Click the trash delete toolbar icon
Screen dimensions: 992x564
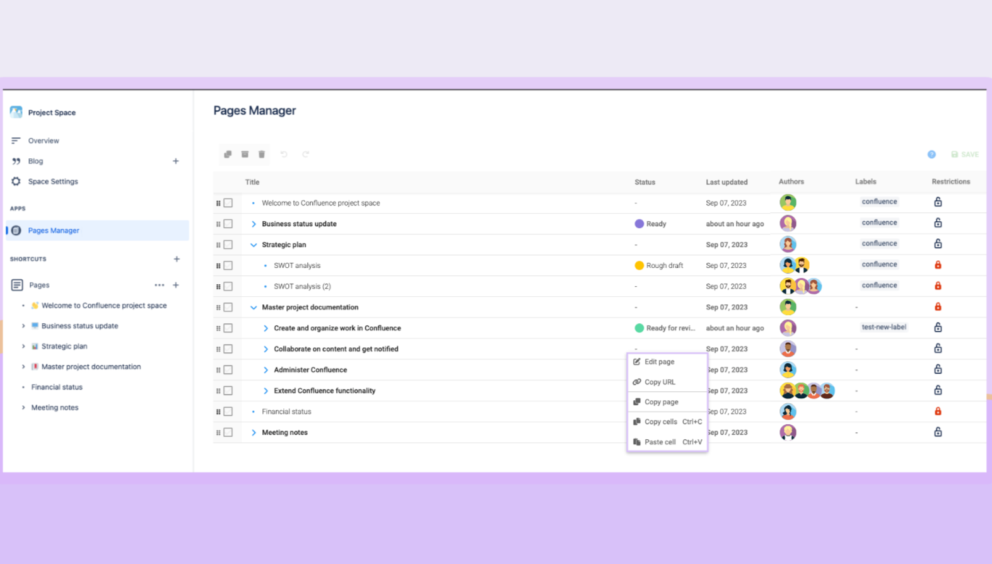pyautogui.click(x=262, y=154)
